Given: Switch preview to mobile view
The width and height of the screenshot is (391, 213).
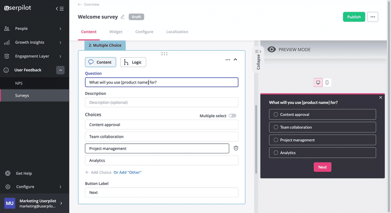Looking at the screenshot, I should tap(327, 83).
